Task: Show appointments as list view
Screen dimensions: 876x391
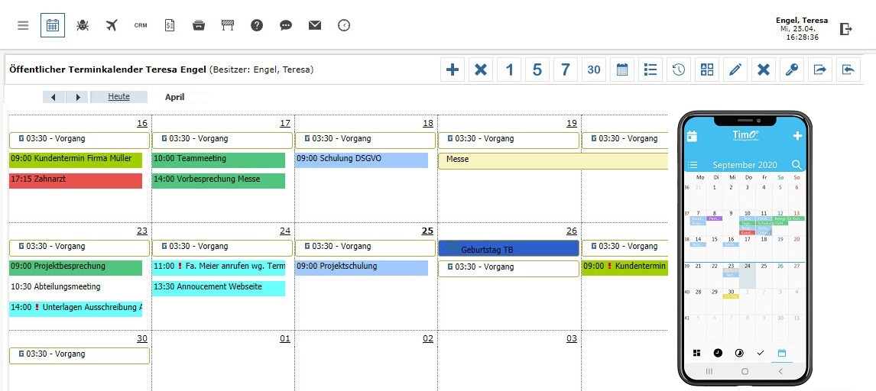Action: [x=651, y=69]
